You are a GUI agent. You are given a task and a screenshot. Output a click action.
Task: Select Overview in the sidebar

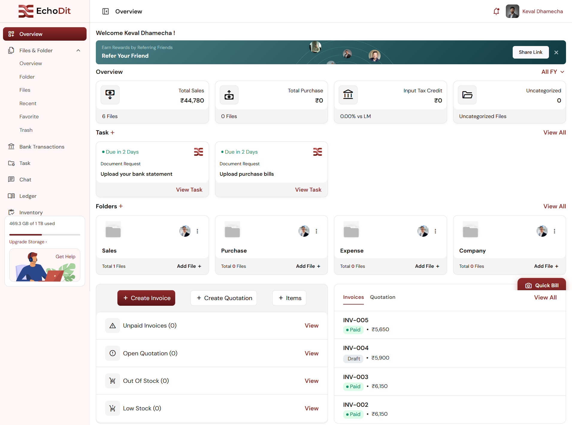(45, 34)
